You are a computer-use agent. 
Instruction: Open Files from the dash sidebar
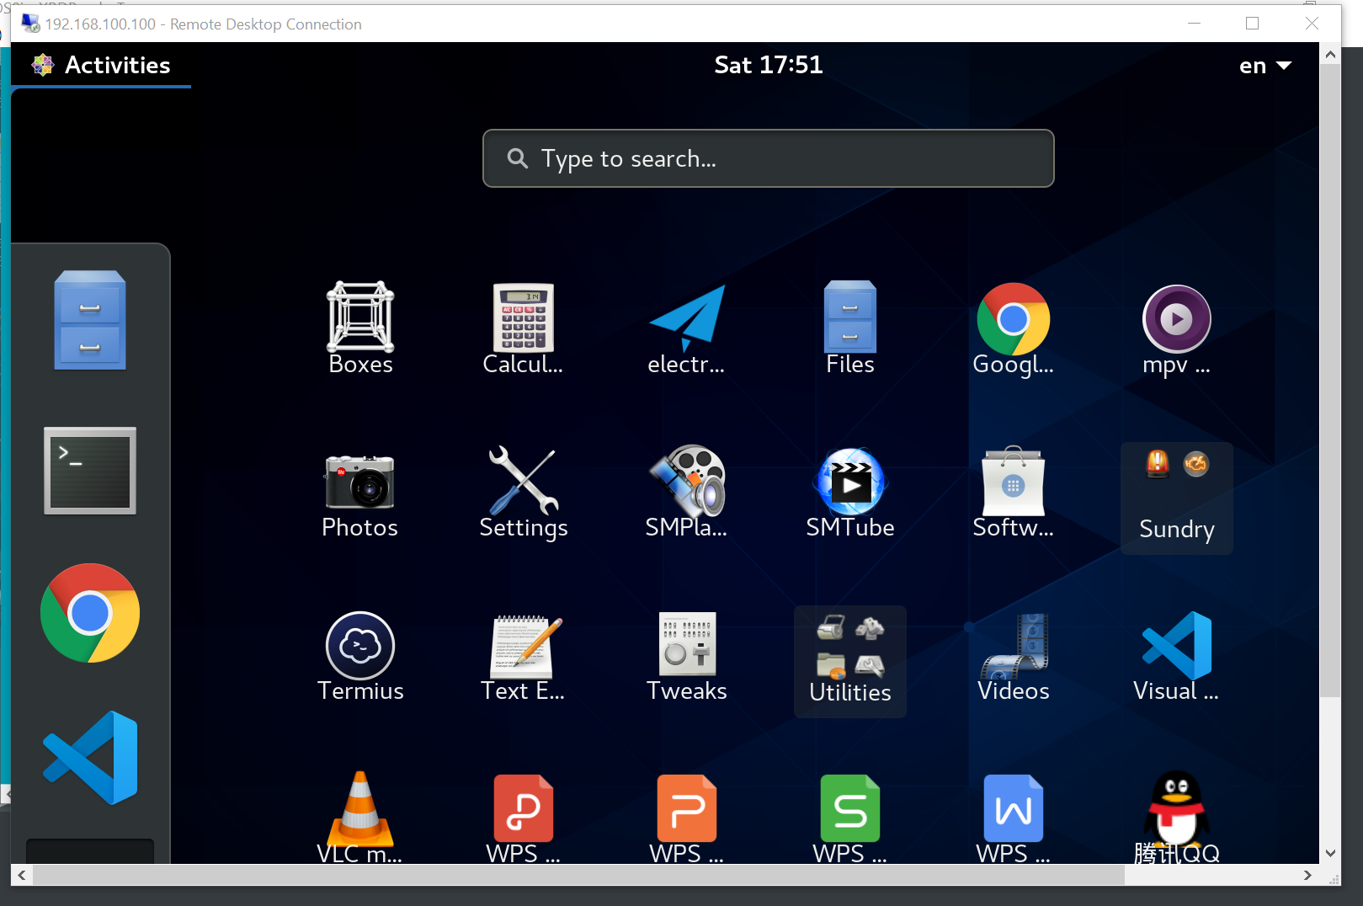[x=90, y=320]
